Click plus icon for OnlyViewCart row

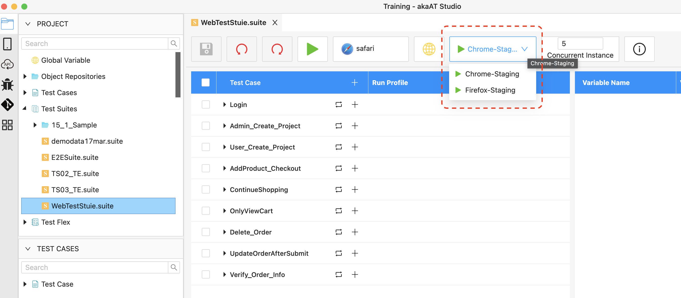[355, 211]
